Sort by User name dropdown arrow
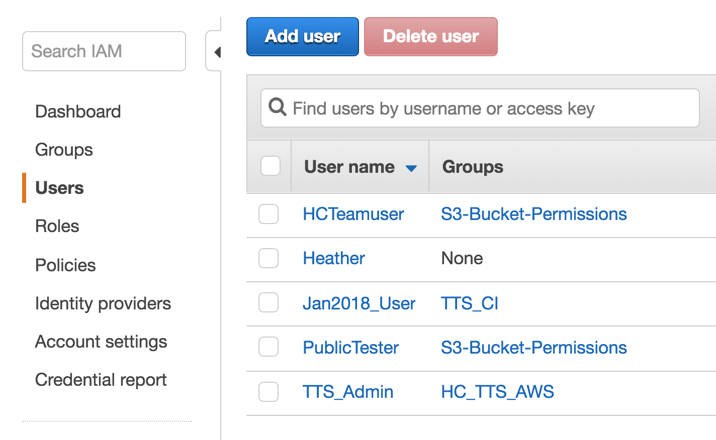Screen dimensions: 716x440 [411, 168]
